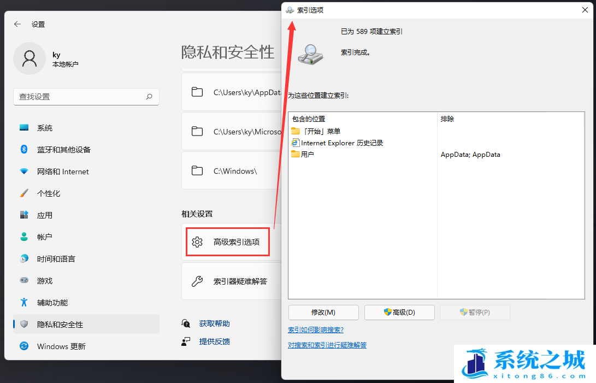Go to 网络和 Internet settings
Viewport: 596px width, 383px height.
(x=86, y=172)
